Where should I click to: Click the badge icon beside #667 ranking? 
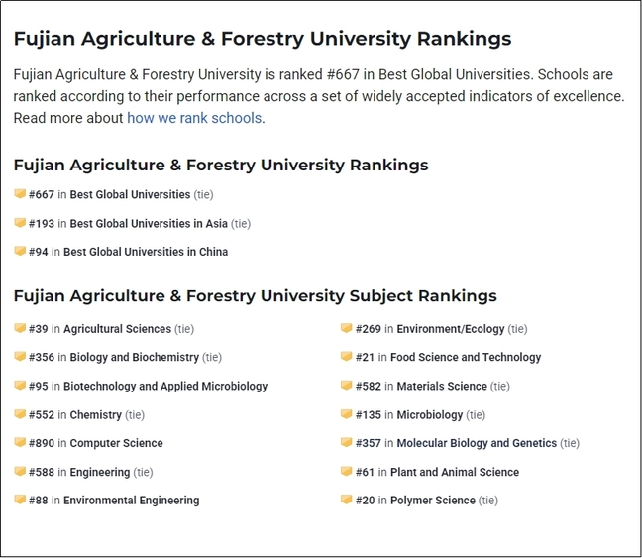[20, 194]
